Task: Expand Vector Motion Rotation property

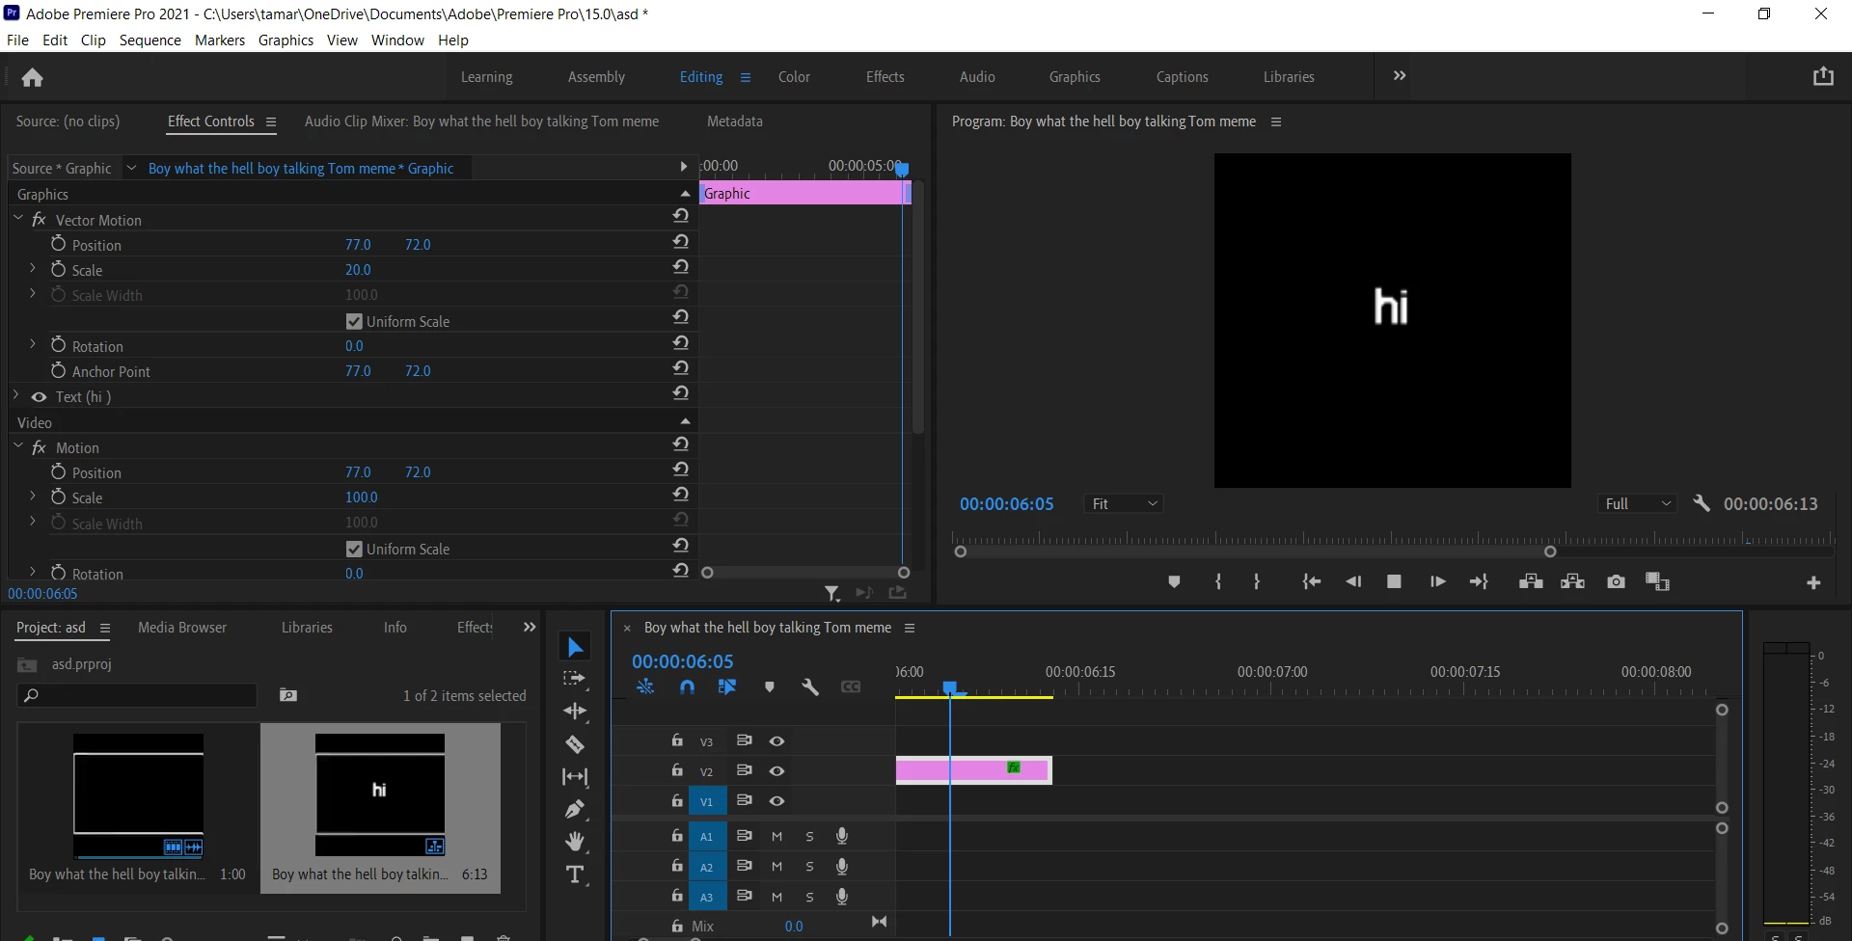Action: [33, 344]
